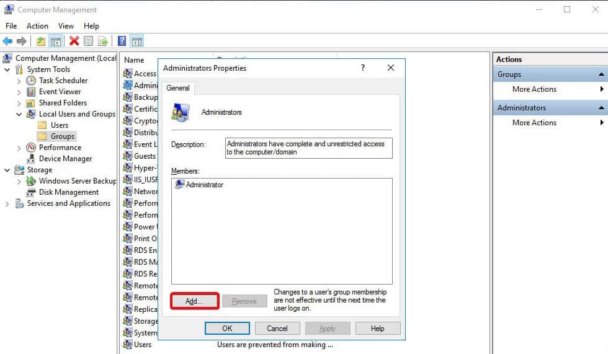Image resolution: width=608 pixels, height=354 pixels.
Task: Click the Device Manager icon
Action: [31, 159]
